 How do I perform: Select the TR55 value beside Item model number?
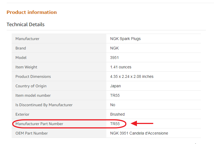coord(115,95)
